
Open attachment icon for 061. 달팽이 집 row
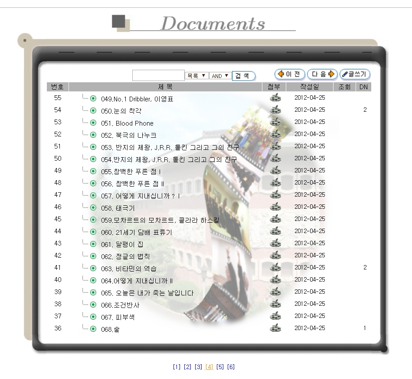point(275,243)
